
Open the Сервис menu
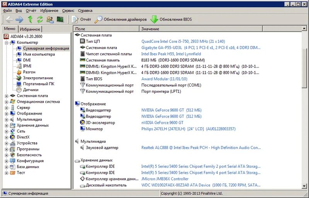68,11
